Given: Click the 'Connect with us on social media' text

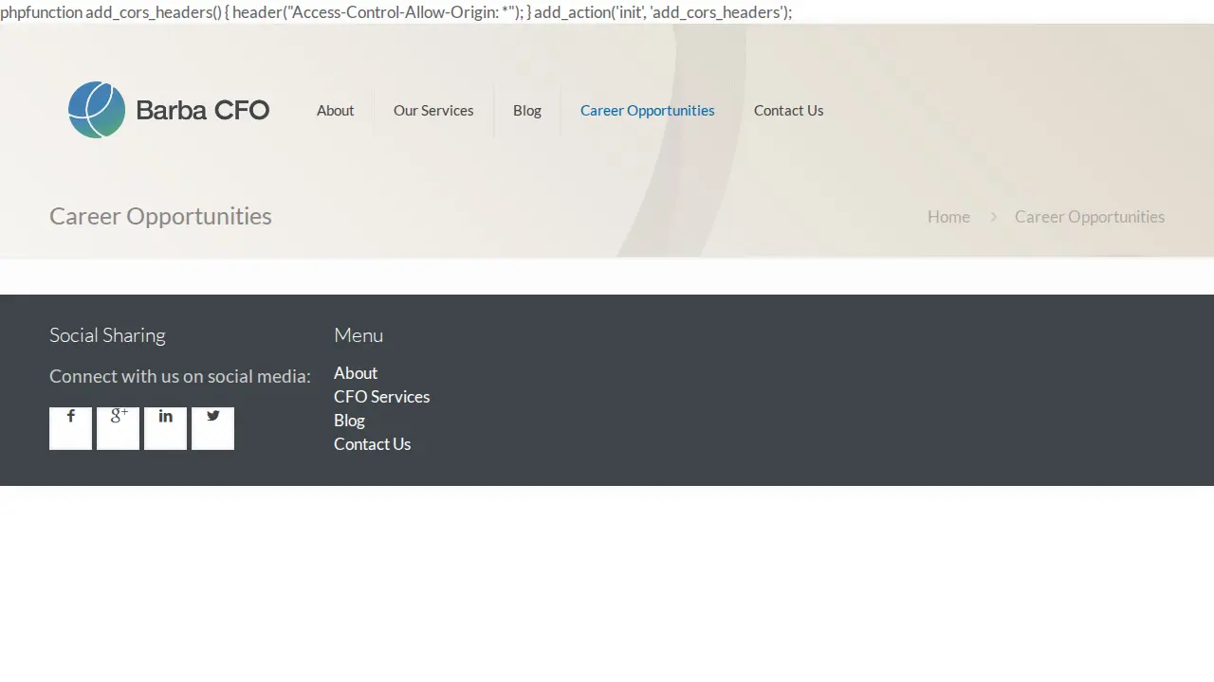Looking at the screenshot, I should [180, 376].
